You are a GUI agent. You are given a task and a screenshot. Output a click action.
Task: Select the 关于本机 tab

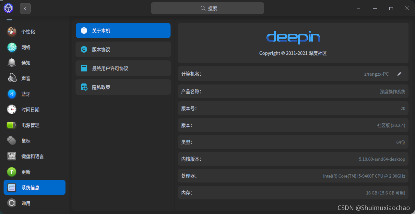tap(123, 31)
